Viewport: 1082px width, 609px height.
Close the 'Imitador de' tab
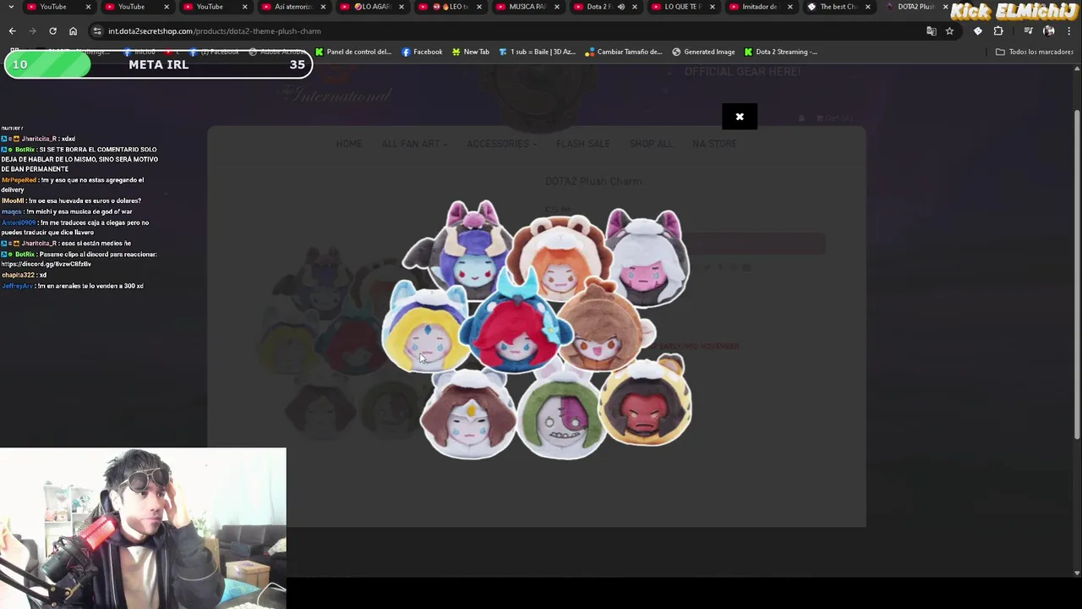790,7
